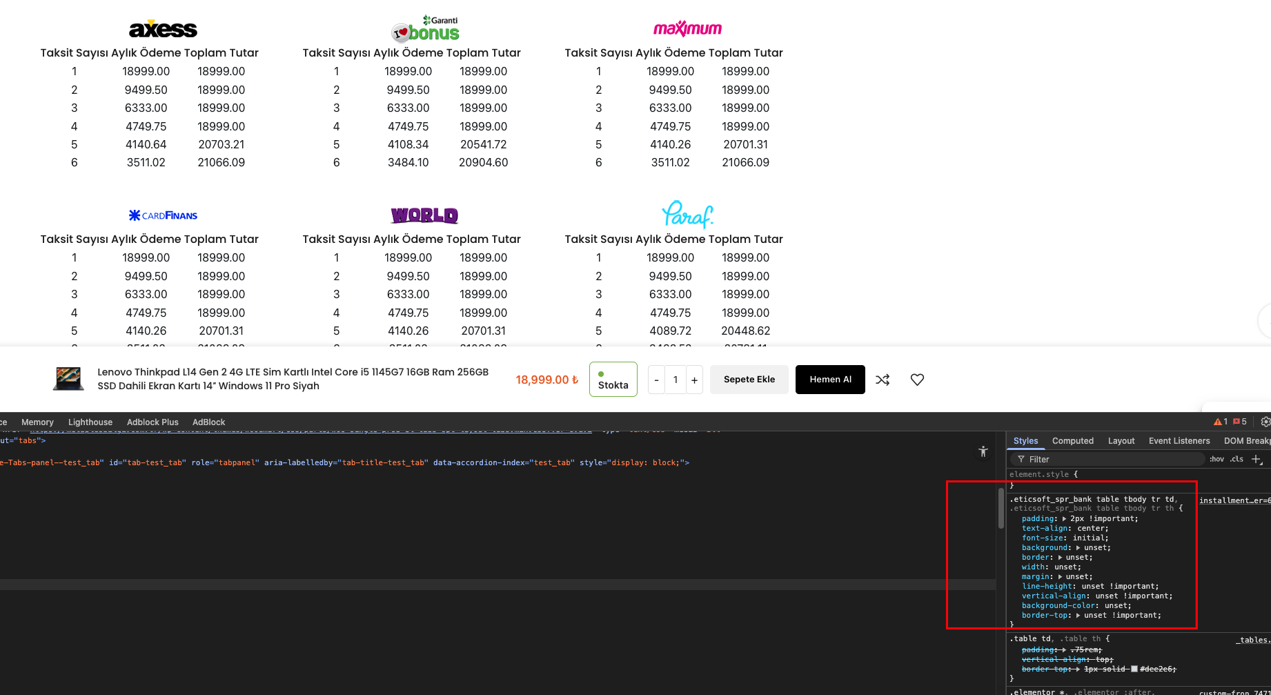
Task: Click the line-height property name
Action: (x=1047, y=587)
